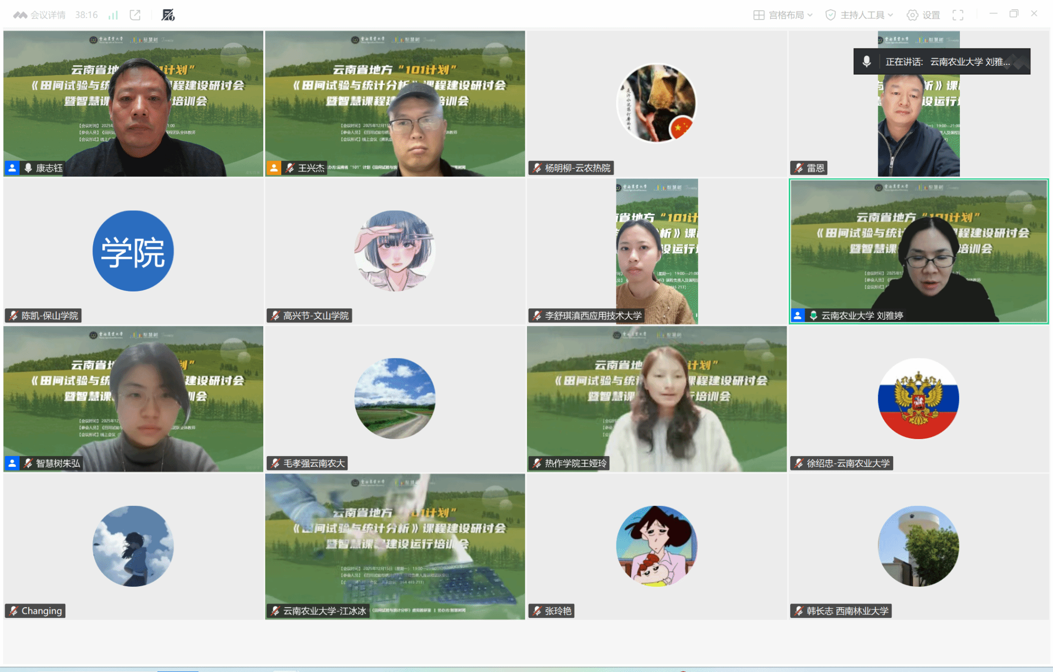
Task: Open 设置 settings gear
Action: point(923,15)
